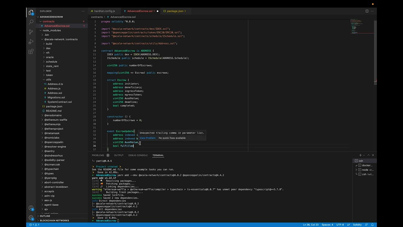The width and height of the screenshot is (403, 227).
Task: Expand the dex folder
Action: coord(48,49)
